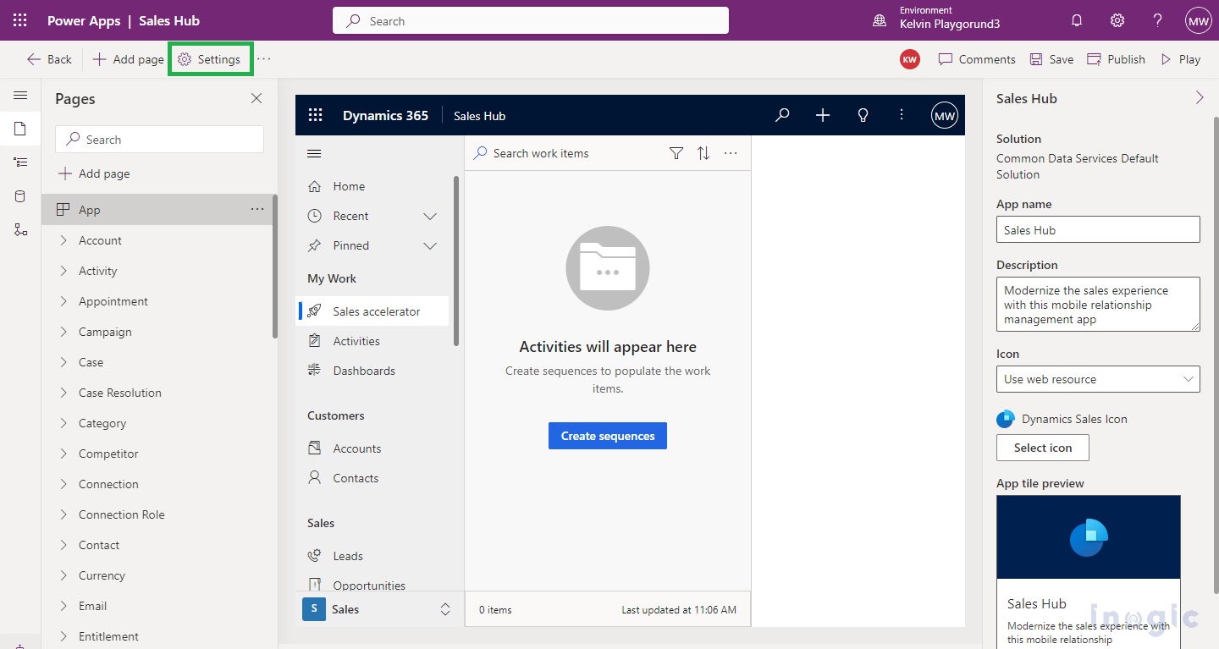Focus the Search work items field
Image resolution: width=1219 pixels, height=649 pixels.
(565, 153)
